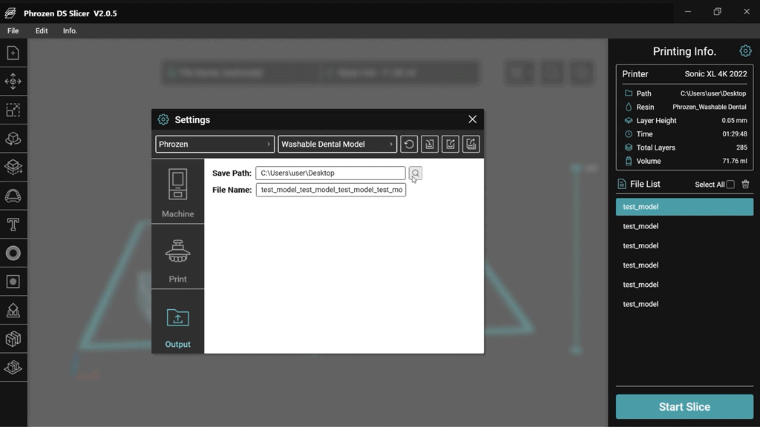760x427 pixels.
Task: Switch to the Output settings tab
Action: click(178, 322)
